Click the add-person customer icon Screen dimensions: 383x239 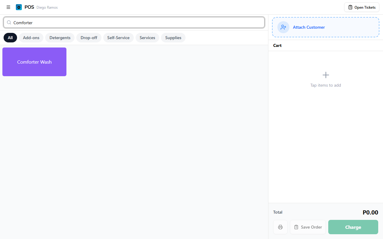click(x=283, y=27)
